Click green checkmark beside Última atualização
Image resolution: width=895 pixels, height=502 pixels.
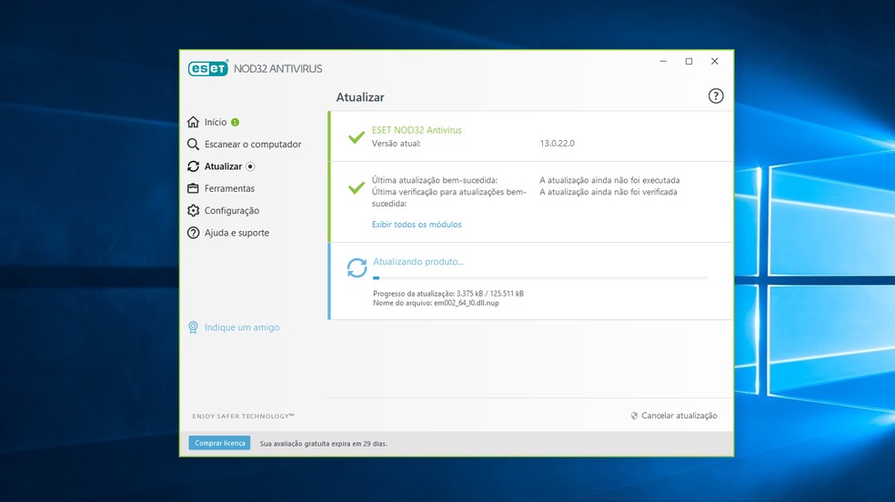click(x=357, y=187)
